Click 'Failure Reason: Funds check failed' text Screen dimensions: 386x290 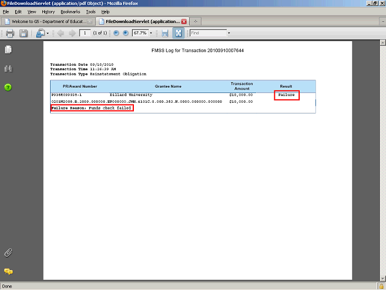click(92, 108)
